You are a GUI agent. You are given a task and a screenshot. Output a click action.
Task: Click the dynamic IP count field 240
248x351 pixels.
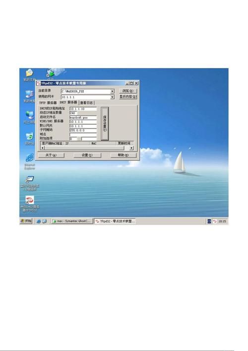pos(73,113)
